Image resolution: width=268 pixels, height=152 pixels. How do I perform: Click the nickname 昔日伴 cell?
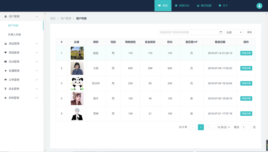click(96, 83)
